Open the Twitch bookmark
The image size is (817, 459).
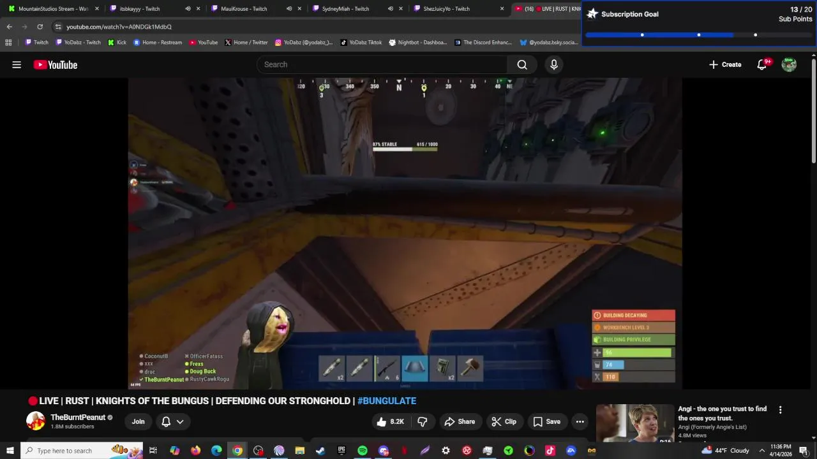36,43
